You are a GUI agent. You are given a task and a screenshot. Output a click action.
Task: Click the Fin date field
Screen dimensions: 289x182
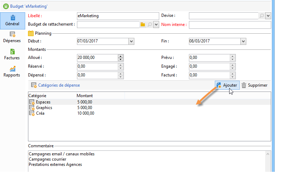[x=215, y=41]
